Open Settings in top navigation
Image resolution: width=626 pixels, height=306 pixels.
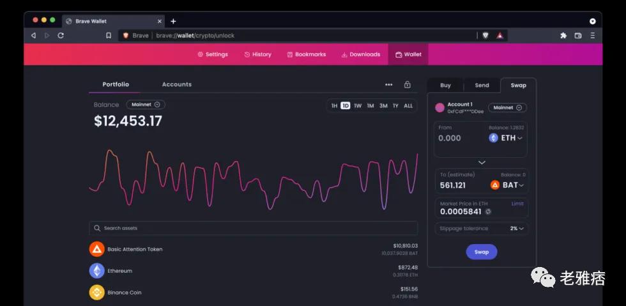coord(213,54)
